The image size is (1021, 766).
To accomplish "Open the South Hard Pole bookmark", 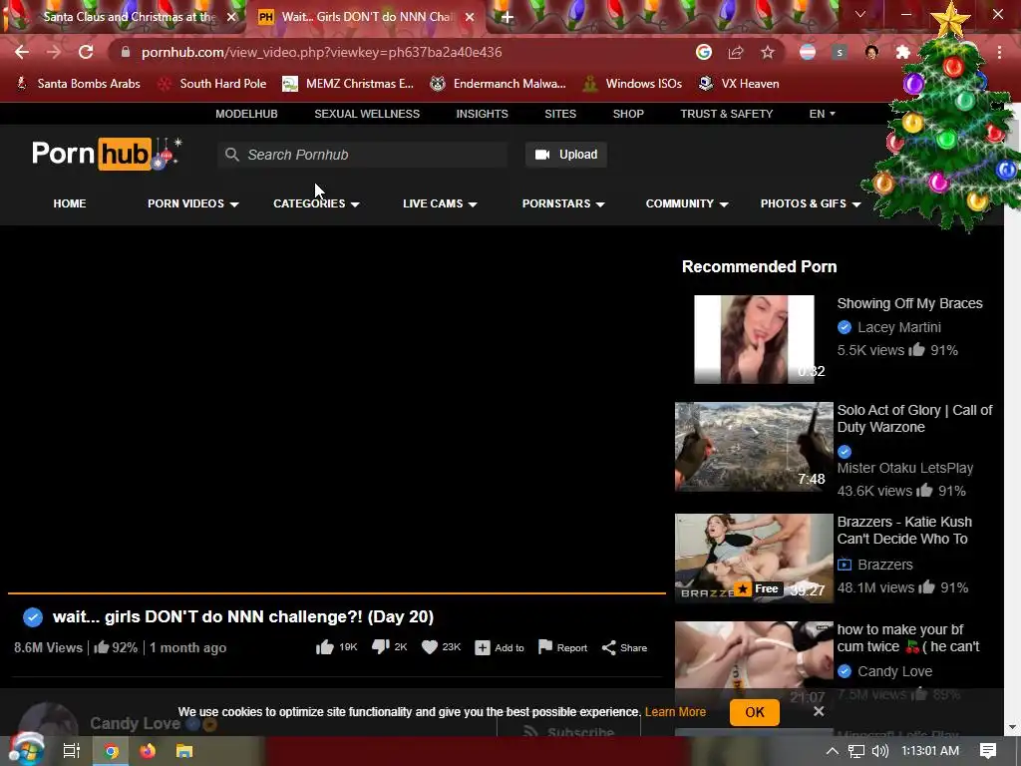I will (x=212, y=84).
